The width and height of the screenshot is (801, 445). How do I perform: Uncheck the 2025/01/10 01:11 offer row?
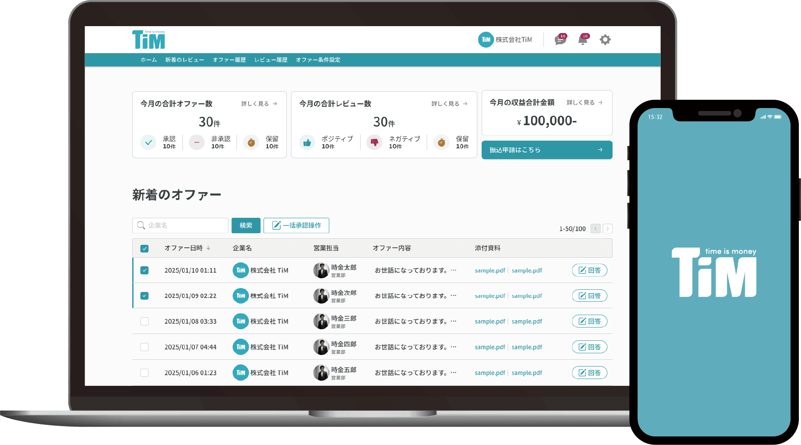145,271
